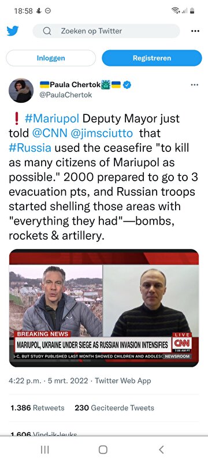Open the @jimsciutto mention link
This screenshot has width=208, height=462.
[x=102, y=133]
